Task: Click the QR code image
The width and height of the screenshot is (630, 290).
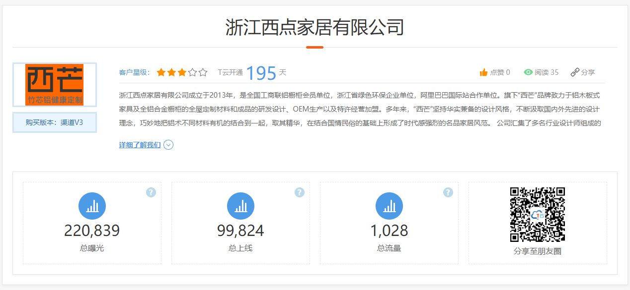Action: [x=538, y=214]
